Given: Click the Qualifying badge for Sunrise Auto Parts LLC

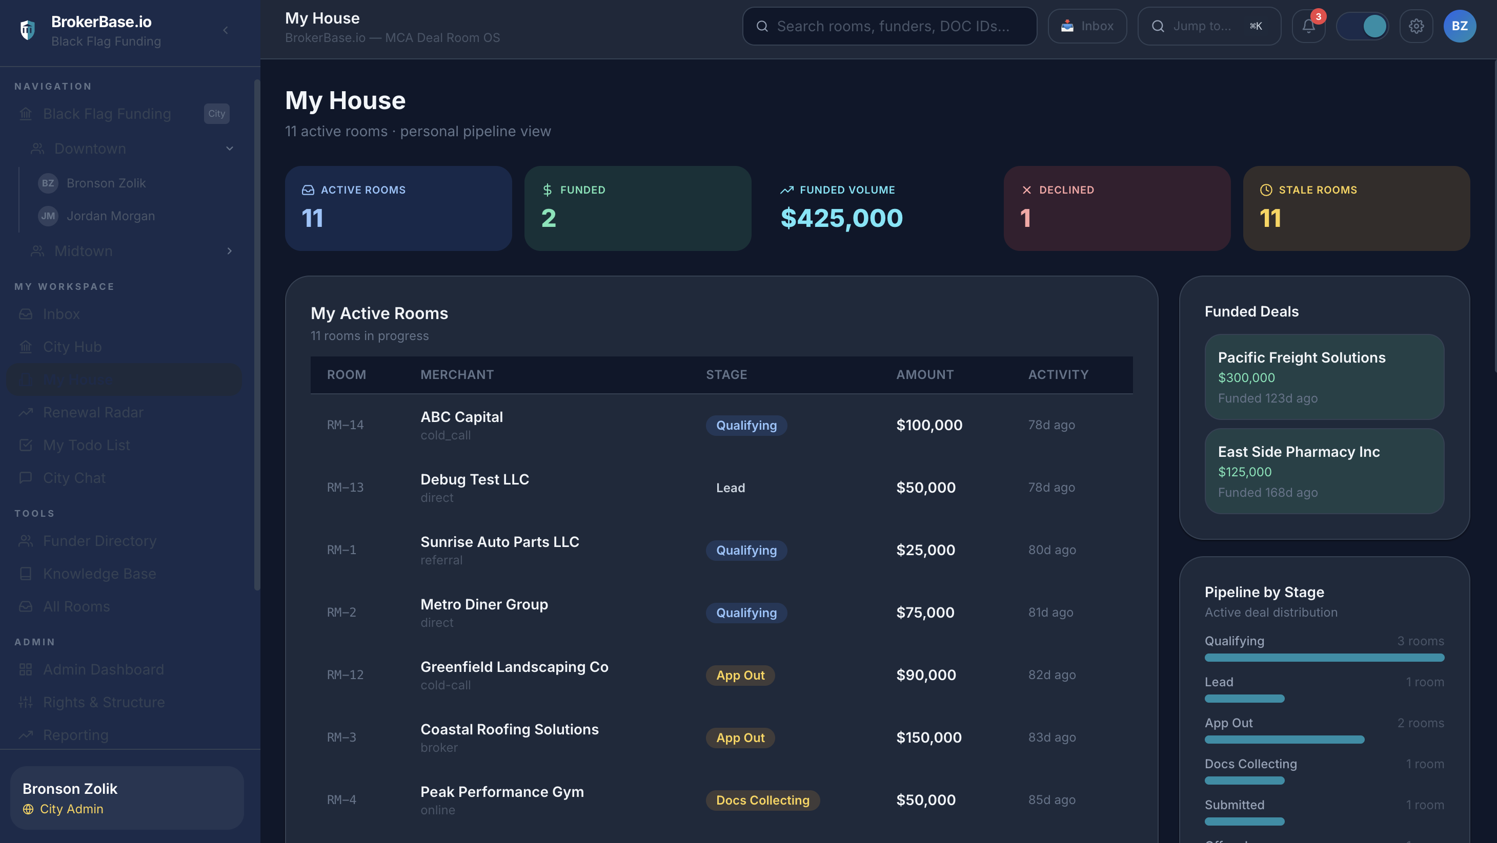Looking at the screenshot, I should pos(746,551).
